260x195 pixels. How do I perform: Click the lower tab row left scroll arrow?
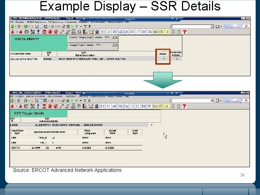click(x=114, y=45)
